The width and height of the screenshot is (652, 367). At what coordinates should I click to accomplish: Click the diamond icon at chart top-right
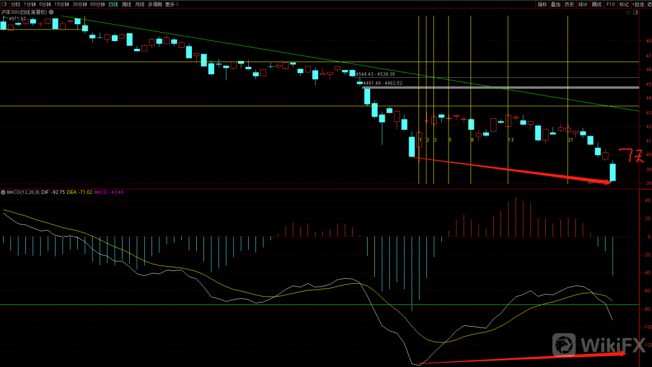pyautogui.click(x=628, y=12)
